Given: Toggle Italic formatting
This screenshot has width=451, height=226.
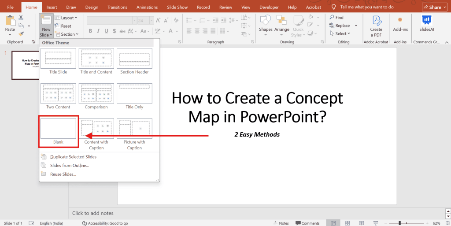Looking at the screenshot, I should (98, 31).
